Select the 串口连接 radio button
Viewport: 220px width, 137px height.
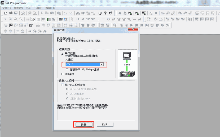[x=62, y=54]
